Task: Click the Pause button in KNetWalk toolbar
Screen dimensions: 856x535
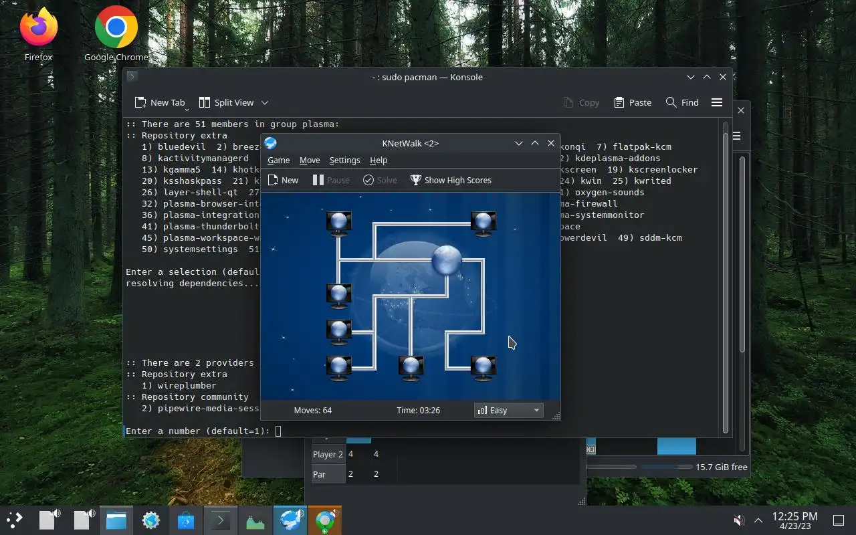Action: (331, 180)
